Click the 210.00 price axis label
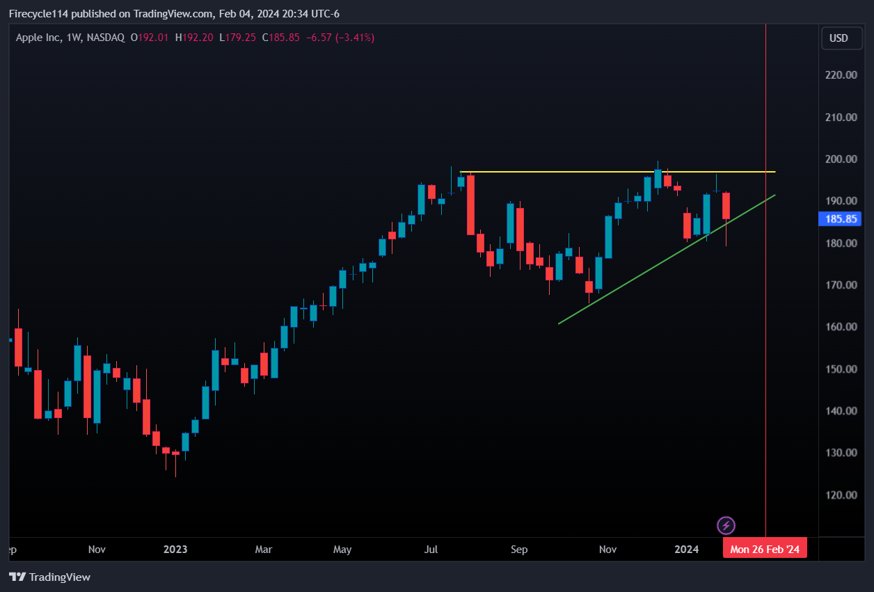The height and width of the screenshot is (592, 874). pos(841,117)
